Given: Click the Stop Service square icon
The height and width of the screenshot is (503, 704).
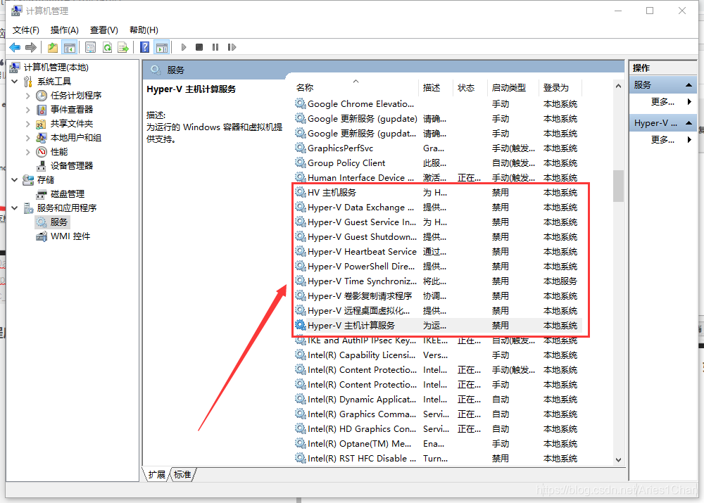Looking at the screenshot, I should click(199, 47).
